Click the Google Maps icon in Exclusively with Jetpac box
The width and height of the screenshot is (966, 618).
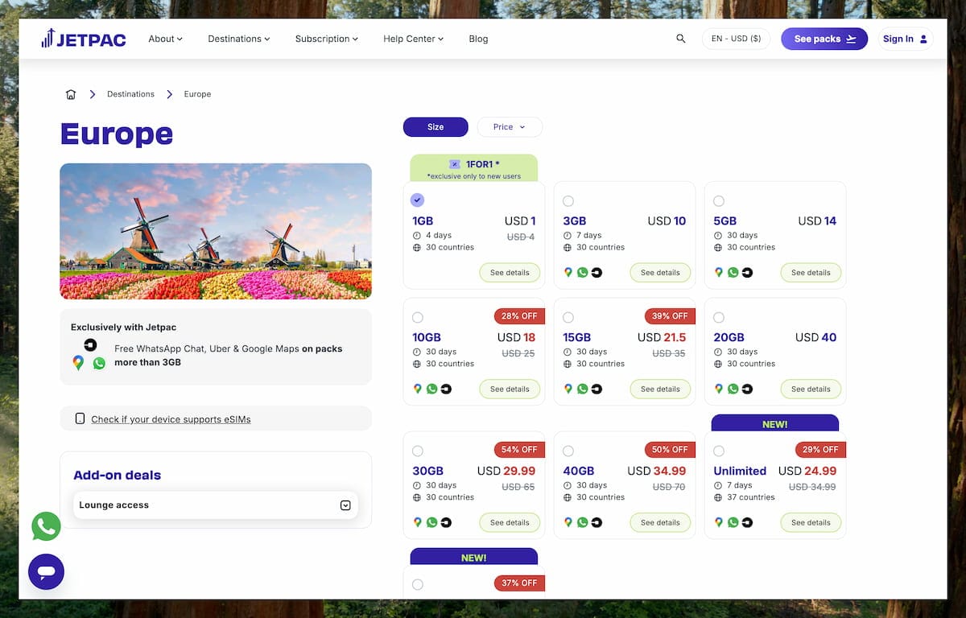pos(78,363)
